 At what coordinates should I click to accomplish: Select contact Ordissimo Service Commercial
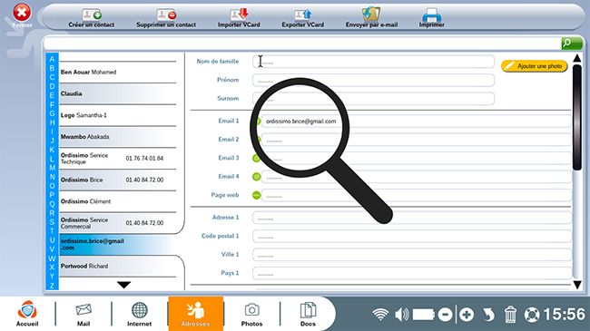[x=118, y=223]
